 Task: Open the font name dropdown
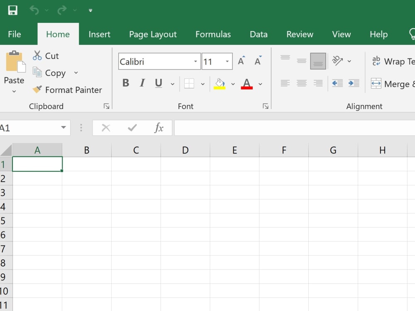(195, 61)
